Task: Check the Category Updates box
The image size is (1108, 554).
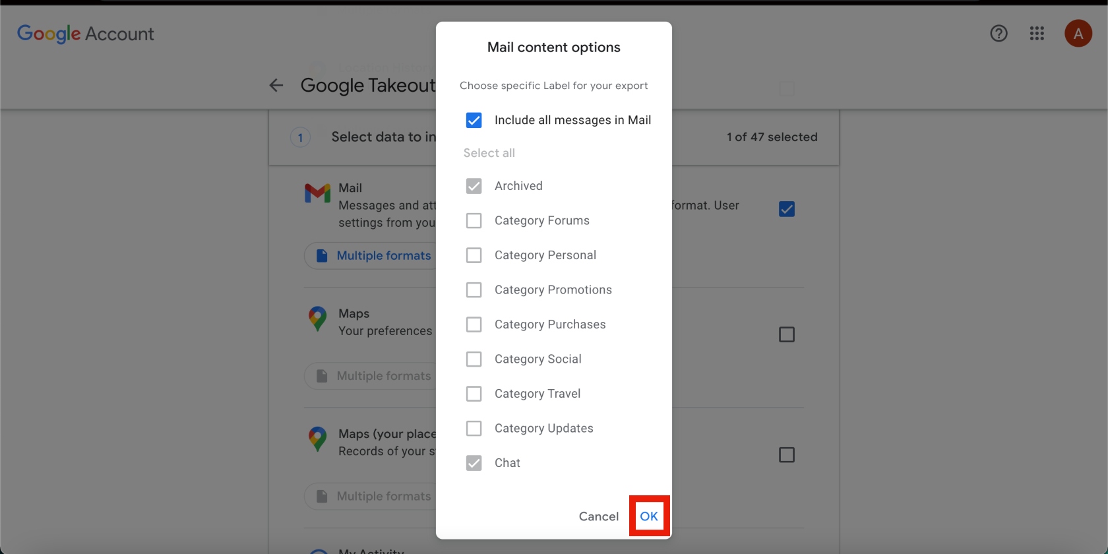Action: 474,428
